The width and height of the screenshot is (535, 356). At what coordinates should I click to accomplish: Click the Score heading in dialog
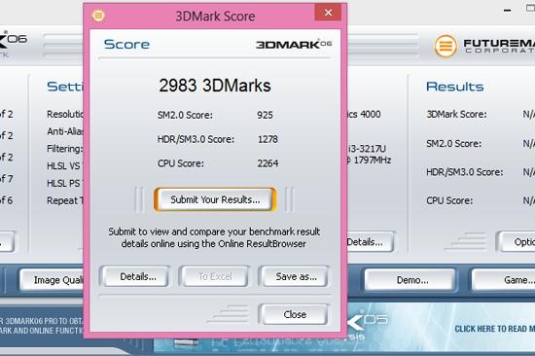tap(126, 45)
